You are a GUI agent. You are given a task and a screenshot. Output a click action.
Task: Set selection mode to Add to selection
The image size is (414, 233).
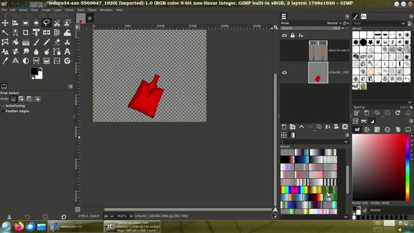21,99
